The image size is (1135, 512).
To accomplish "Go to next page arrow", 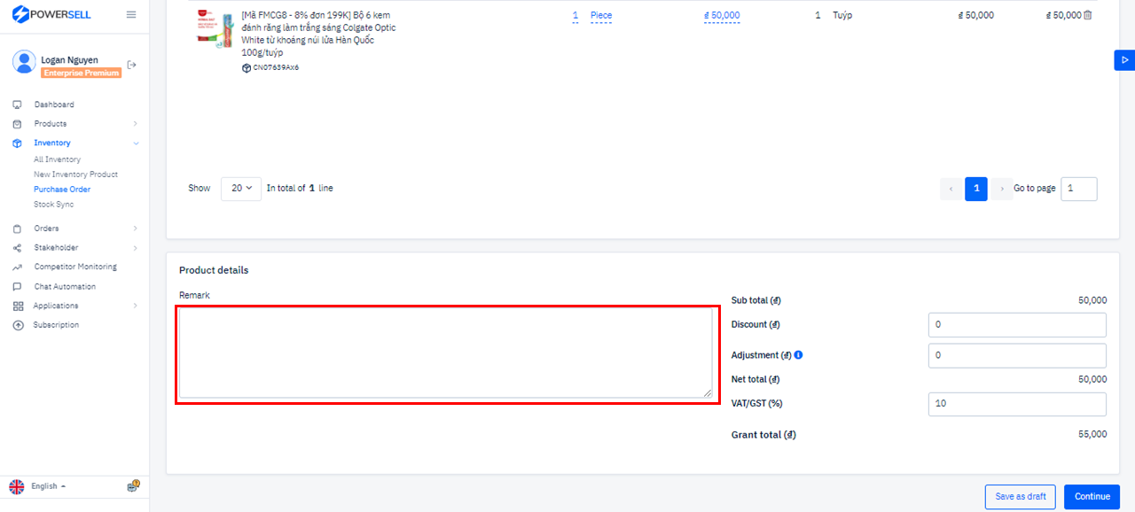I will [1002, 189].
